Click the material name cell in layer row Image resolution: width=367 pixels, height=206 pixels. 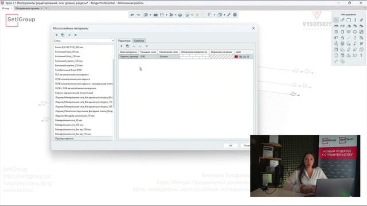click(x=128, y=57)
